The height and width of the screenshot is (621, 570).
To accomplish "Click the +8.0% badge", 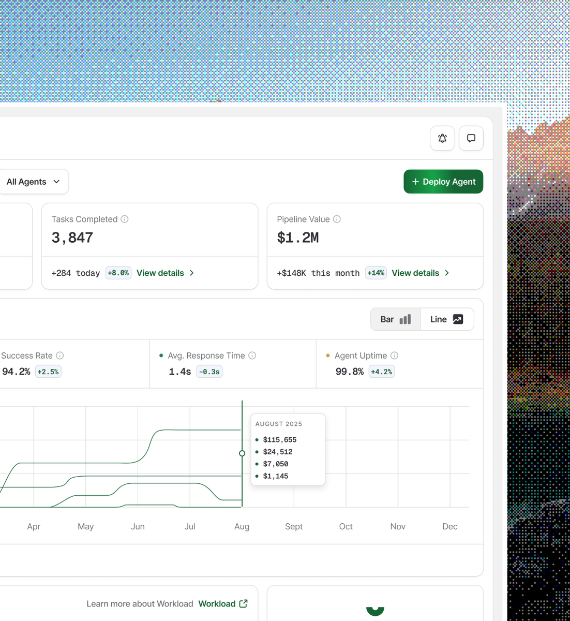I will pyautogui.click(x=118, y=273).
